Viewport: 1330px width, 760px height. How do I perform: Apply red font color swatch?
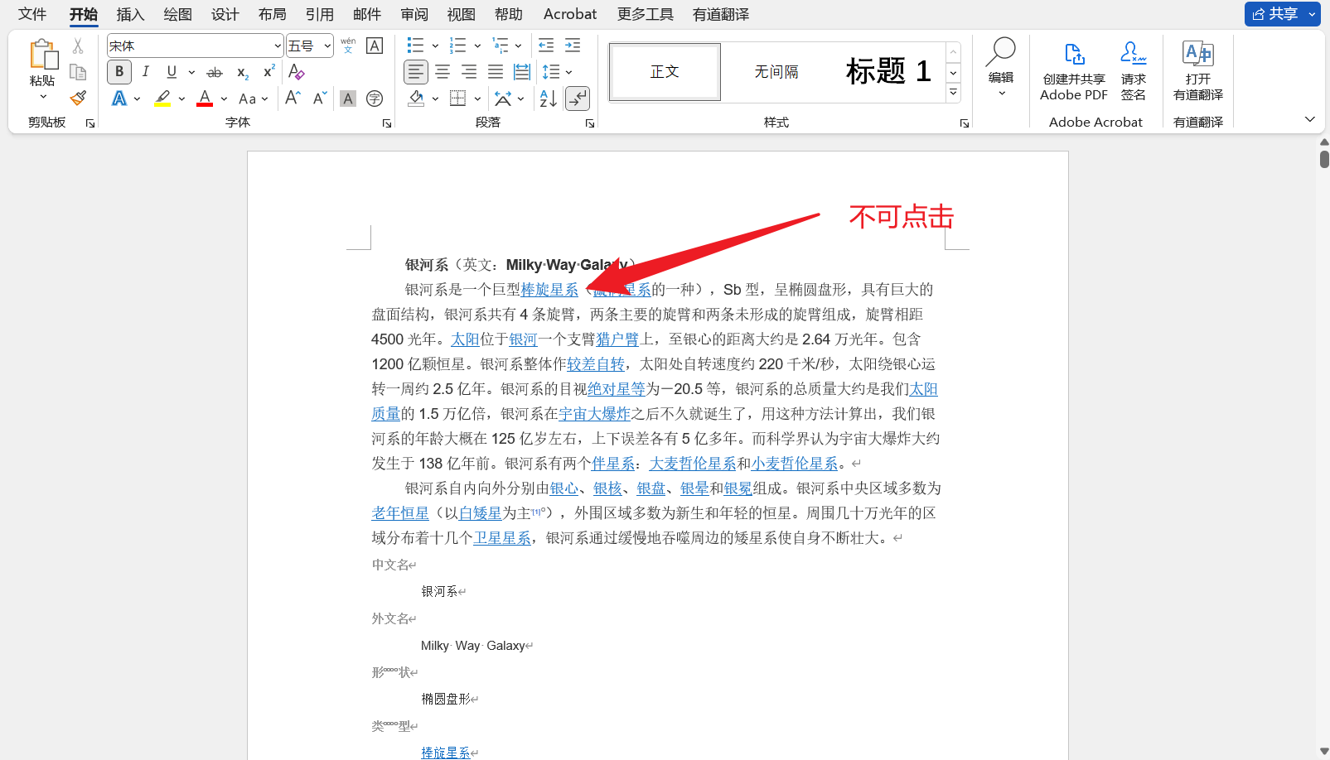[204, 98]
